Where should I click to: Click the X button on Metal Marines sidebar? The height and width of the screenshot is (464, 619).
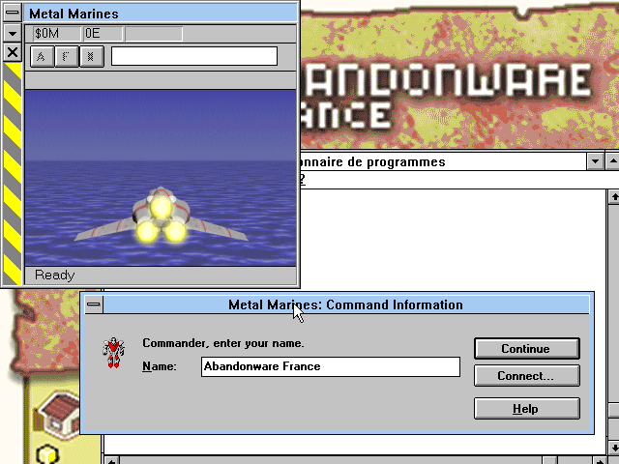pos(13,52)
